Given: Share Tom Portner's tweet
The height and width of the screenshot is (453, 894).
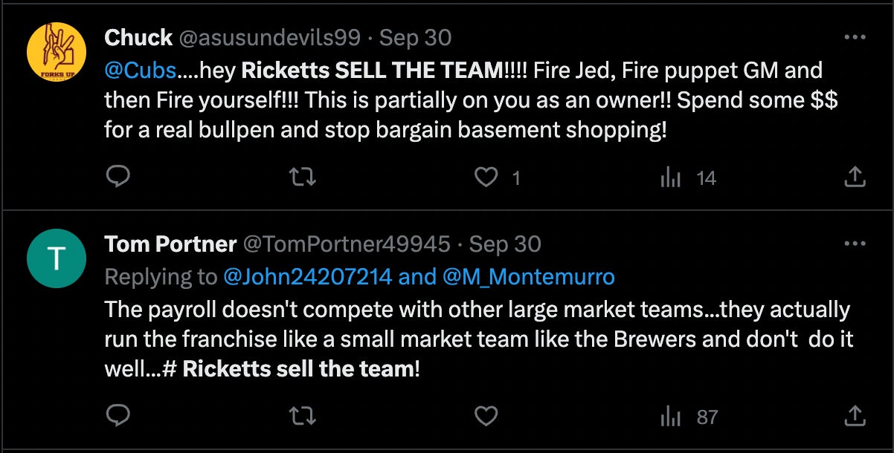Looking at the screenshot, I should (x=855, y=416).
